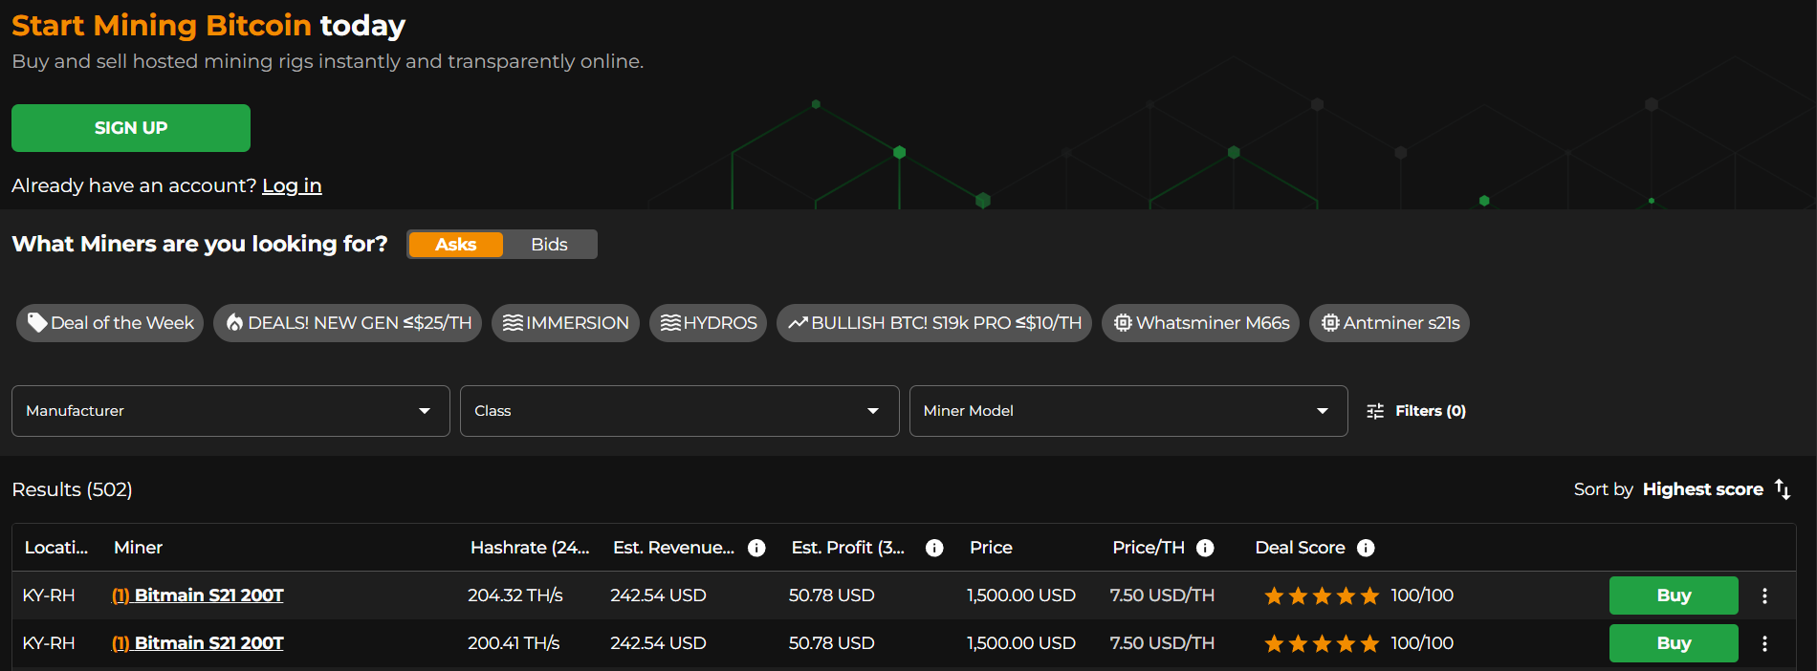1817x671 pixels.
Task: Click the green SIGN UP button
Action: coord(131,128)
